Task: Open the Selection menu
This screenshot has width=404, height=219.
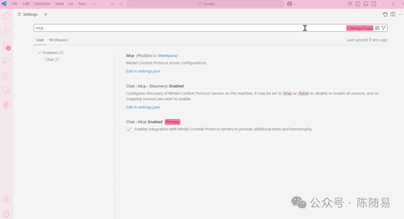Action: pyautogui.click(x=42, y=4)
